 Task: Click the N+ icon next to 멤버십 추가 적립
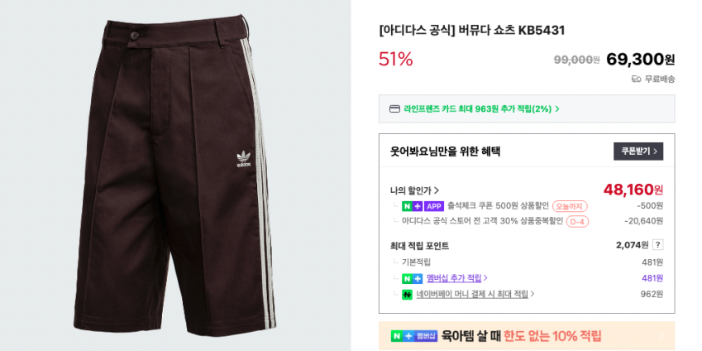point(412,278)
